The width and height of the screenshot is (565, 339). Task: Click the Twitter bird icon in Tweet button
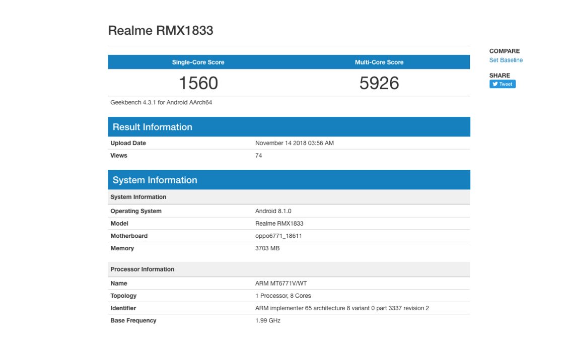click(x=495, y=84)
